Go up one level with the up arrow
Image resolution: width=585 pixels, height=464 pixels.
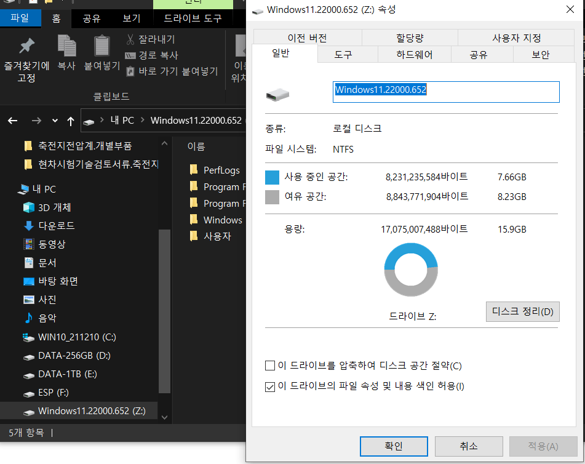71,121
